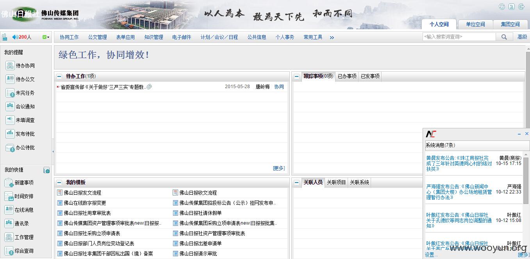Open the 发布待批 reminder
The image size is (530, 259).
coord(21,134)
